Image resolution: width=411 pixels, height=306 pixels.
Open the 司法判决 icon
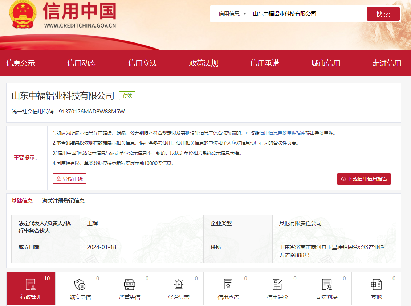point(327,285)
